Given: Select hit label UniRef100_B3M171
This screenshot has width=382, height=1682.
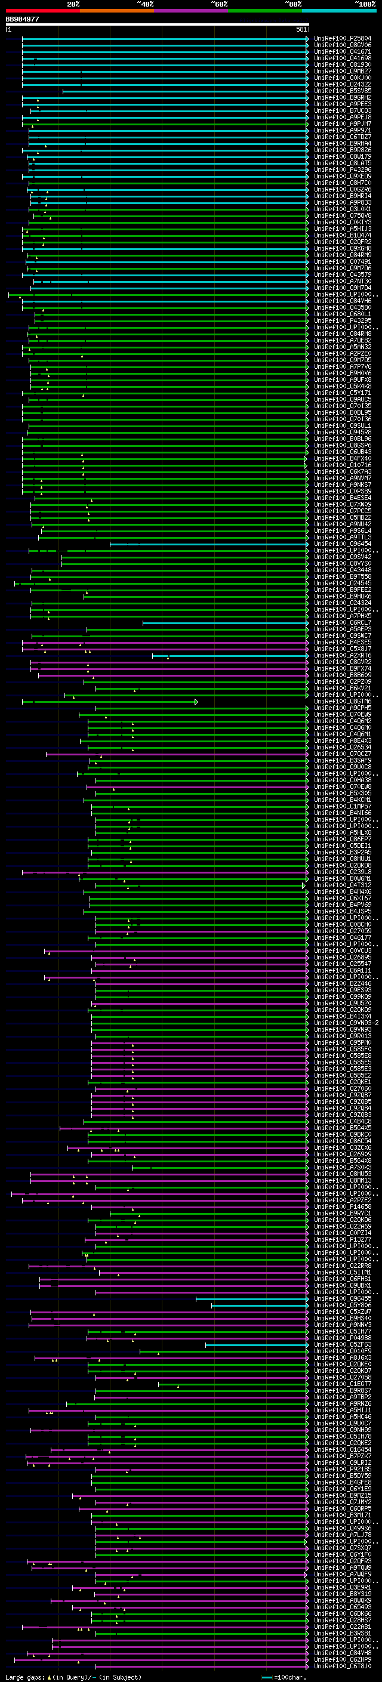Looking at the screenshot, I should tap(343, 1516).
